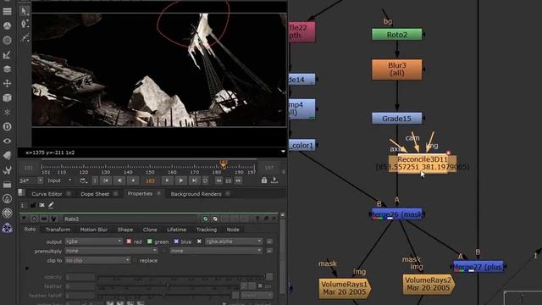
Task: Open the Transform tab in Roto2
Action: (x=58, y=230)
